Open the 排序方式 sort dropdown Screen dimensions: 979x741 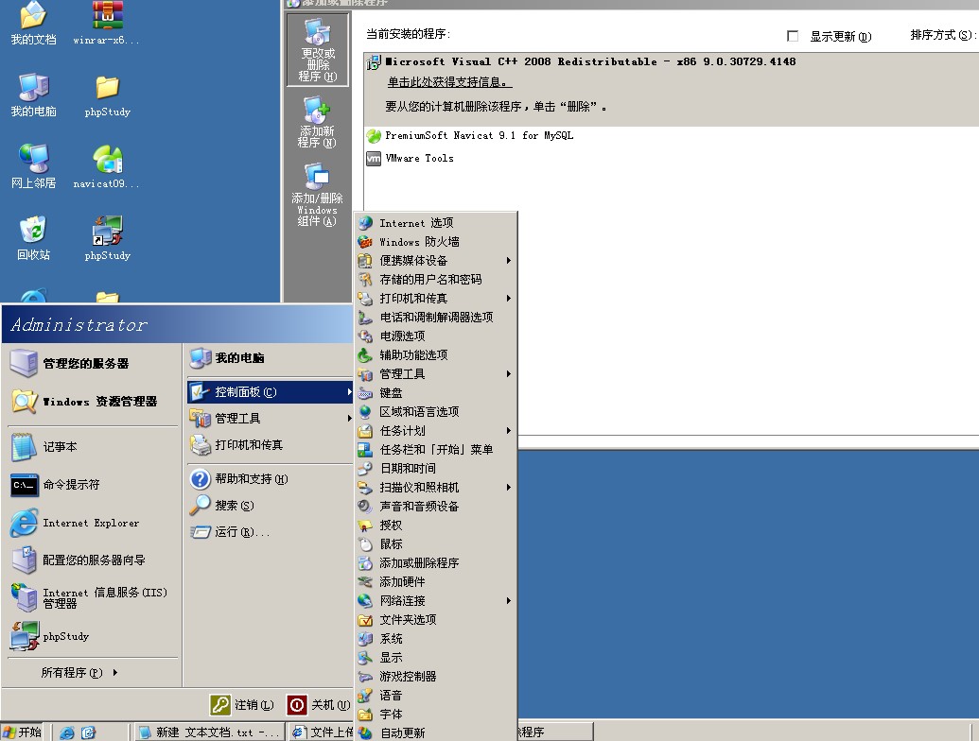pos(946,36)
